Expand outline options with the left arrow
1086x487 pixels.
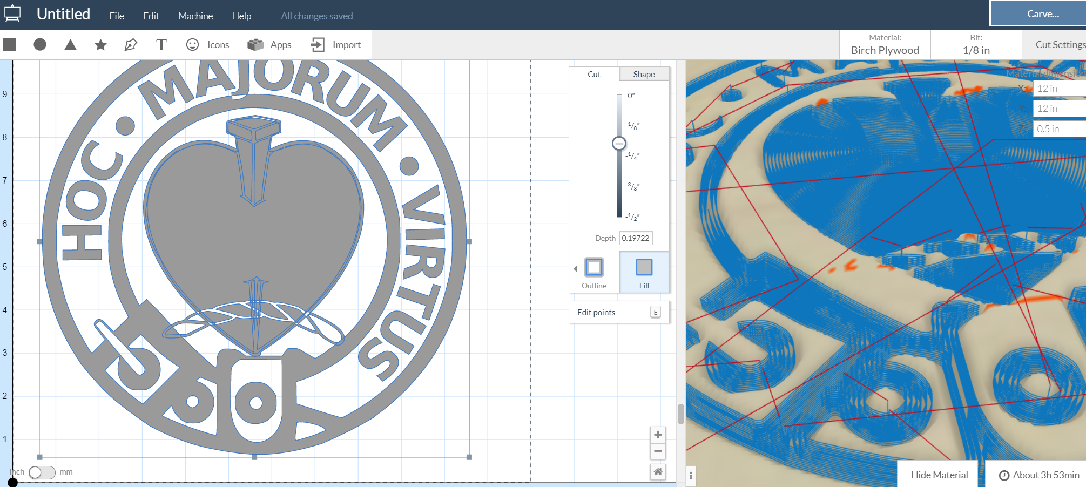(575, 268)
